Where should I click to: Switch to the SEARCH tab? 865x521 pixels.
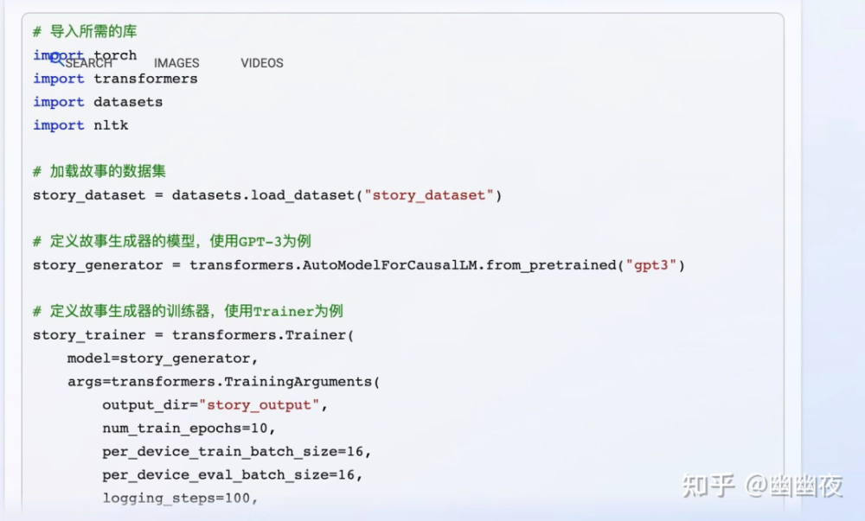[88, 63]
